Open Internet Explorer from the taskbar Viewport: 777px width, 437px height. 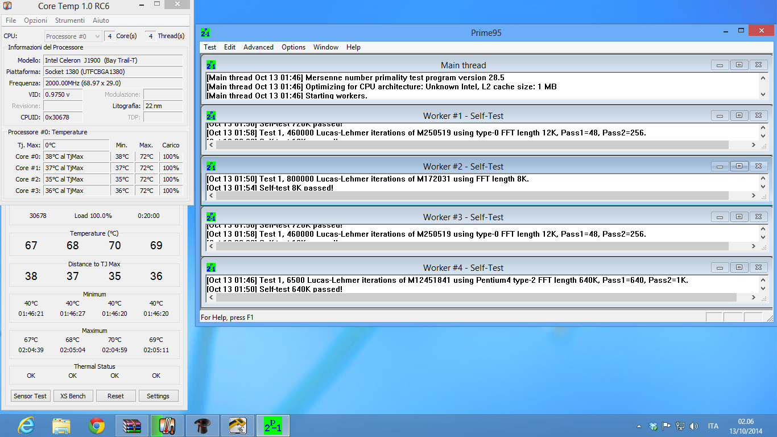click(x=26, y=425)
